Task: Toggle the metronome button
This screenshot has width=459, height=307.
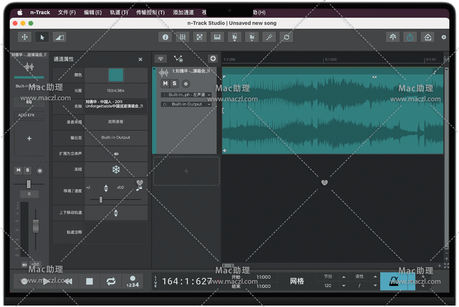Action: pyautogui.click(x=394, y=281)
